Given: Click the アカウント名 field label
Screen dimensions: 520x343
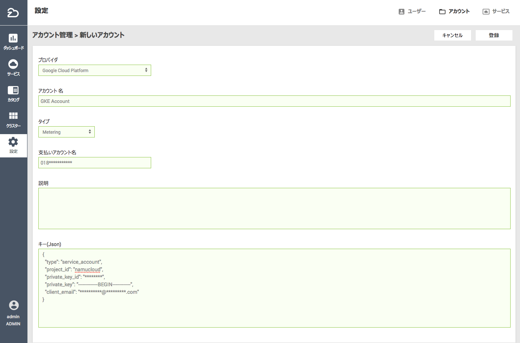Looking at the screenshot, I should pyautogui.click(x=51, y=91).
